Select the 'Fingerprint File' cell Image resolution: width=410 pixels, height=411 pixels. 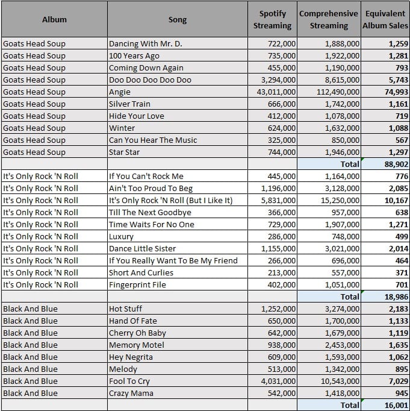[178, 284]
